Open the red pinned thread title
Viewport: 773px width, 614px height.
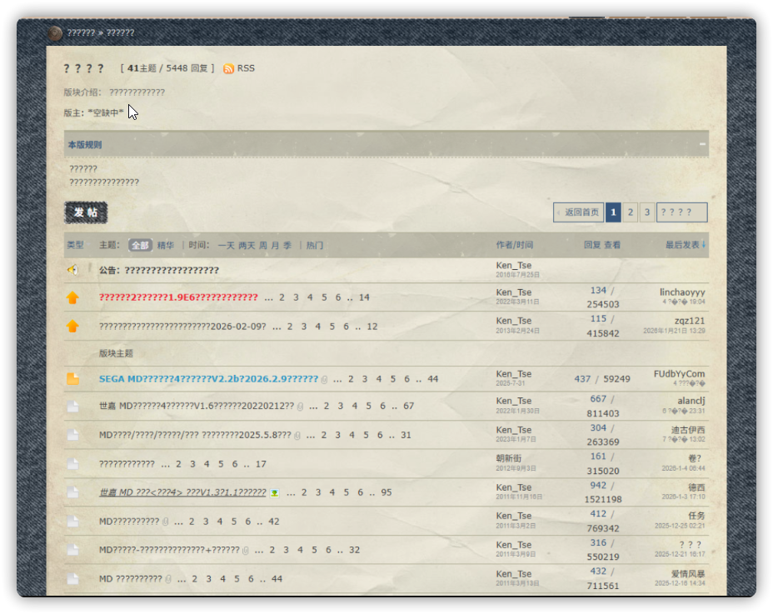coord(178,297)
